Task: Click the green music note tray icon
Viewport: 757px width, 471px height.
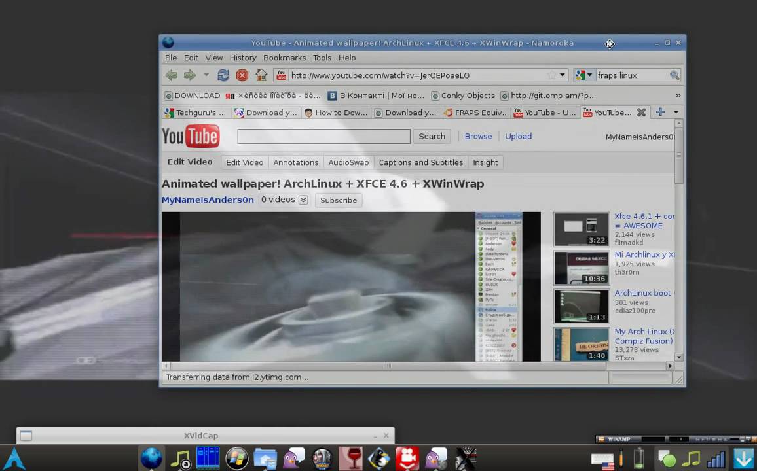Action: pyautogui.click(x=692, y=459)
